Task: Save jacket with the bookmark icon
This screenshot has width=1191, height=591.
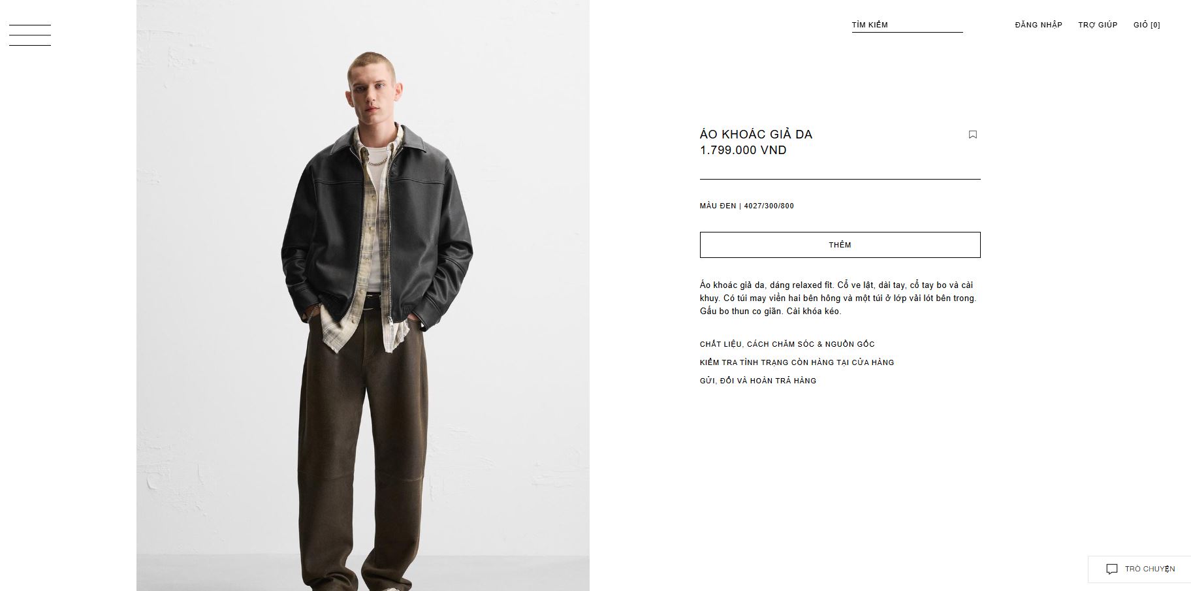Action: [x=972, y=135]
